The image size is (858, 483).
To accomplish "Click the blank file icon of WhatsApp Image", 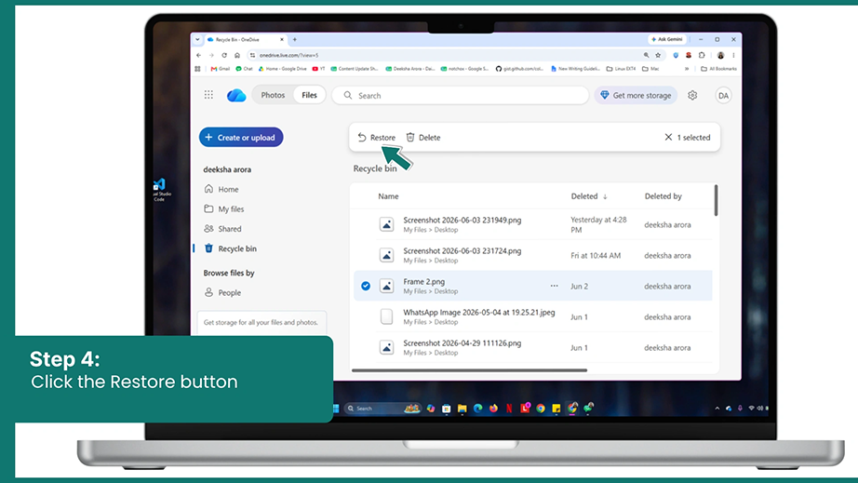I will click(x=386, y=316).
